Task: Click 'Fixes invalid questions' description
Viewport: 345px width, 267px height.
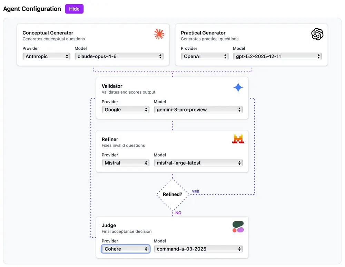Action: (123, 145)
